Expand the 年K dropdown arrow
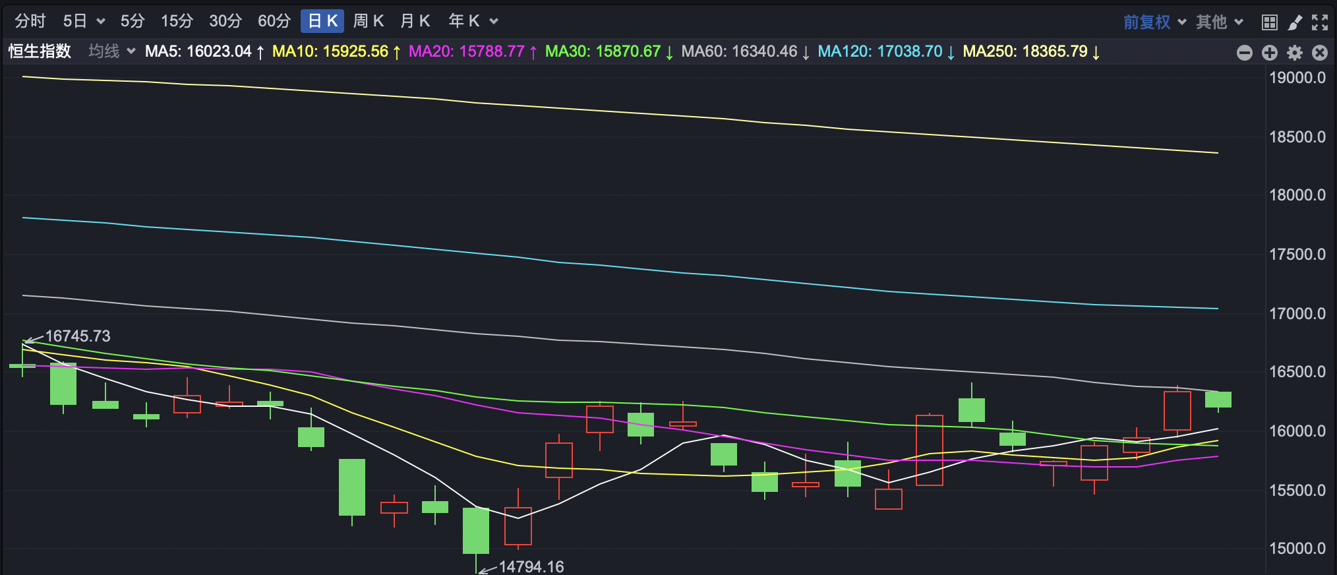 click(494, 22)
